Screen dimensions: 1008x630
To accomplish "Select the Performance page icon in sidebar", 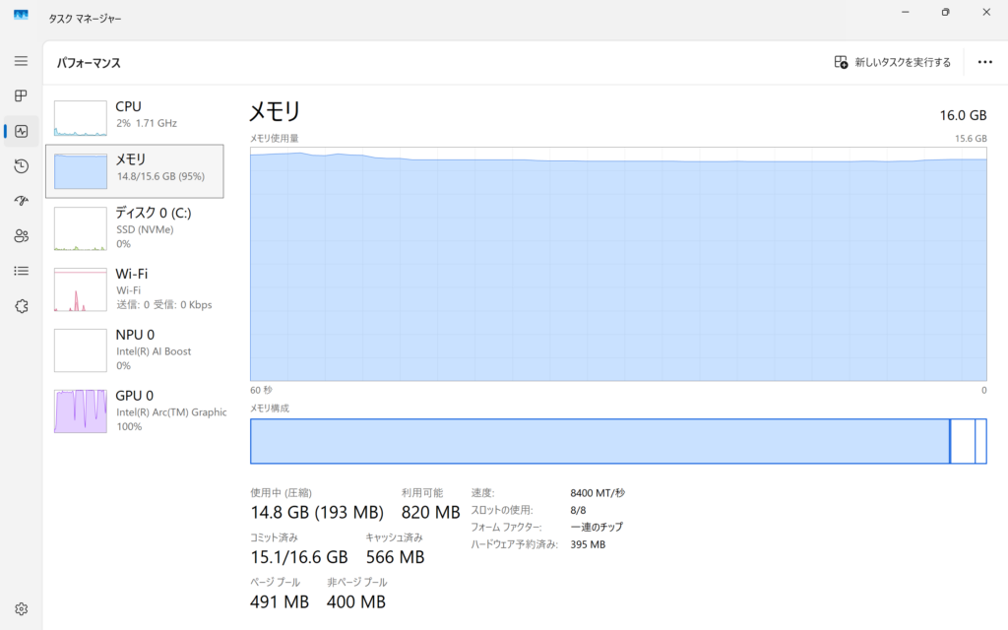I will [22, 131].
